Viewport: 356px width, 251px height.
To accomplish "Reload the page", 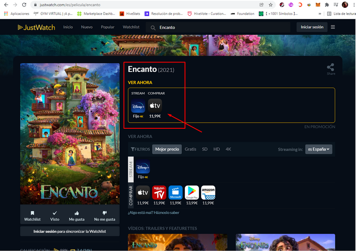I will [x=24, y=5].
